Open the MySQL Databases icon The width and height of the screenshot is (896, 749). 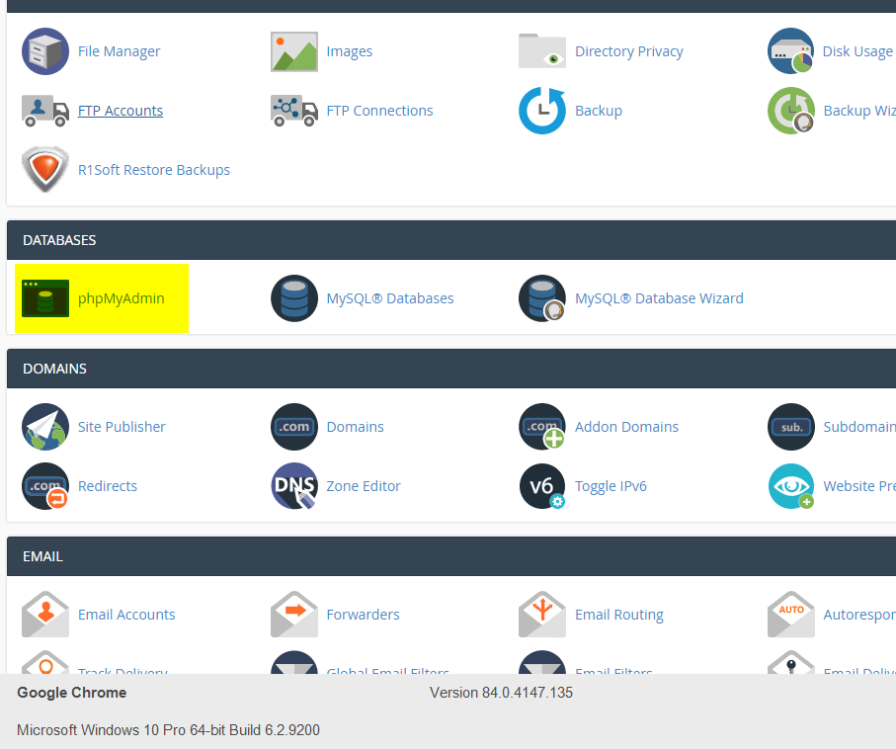[x=293, y=298]
